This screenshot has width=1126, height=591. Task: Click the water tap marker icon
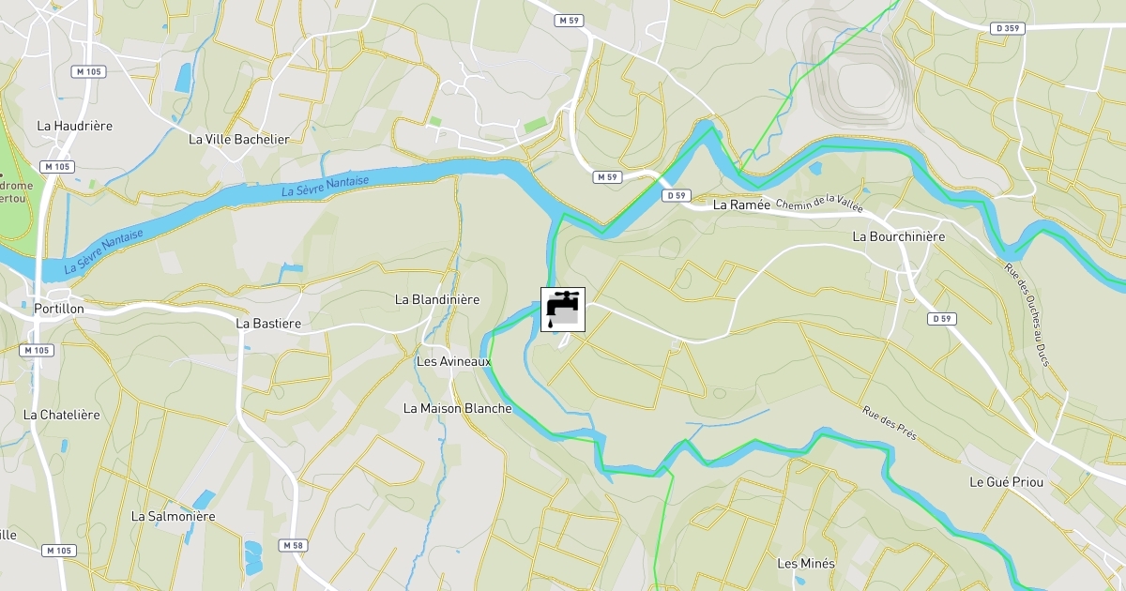click(563, 310)
